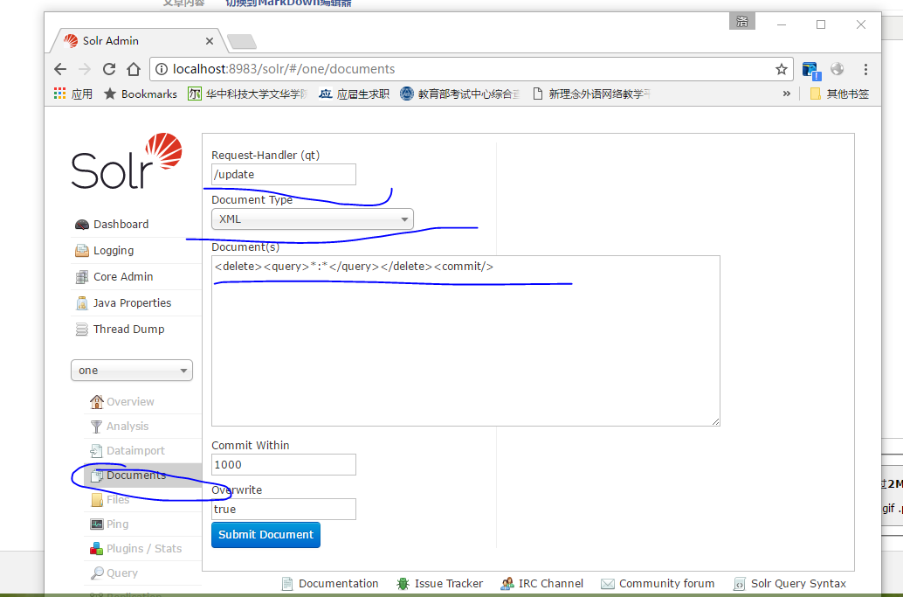903x597 pixels.
Task: Go back with the browser back arrow
Action: click(60, 70)
